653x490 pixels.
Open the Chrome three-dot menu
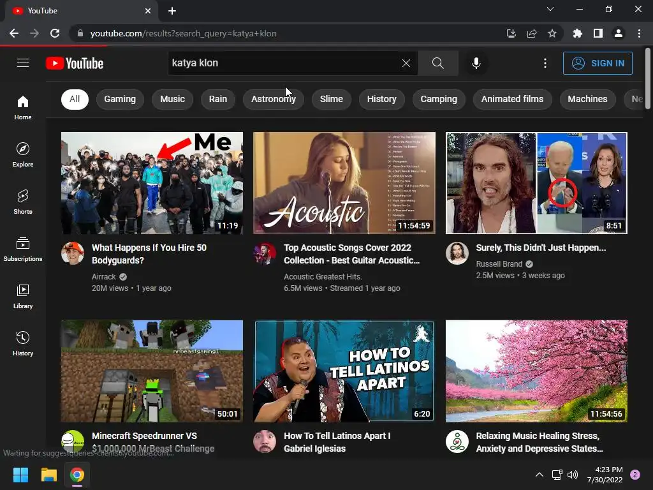click(x=639, y=33)
